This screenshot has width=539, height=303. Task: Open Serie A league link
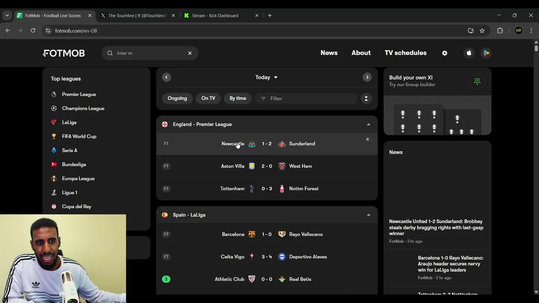(69, 150)
